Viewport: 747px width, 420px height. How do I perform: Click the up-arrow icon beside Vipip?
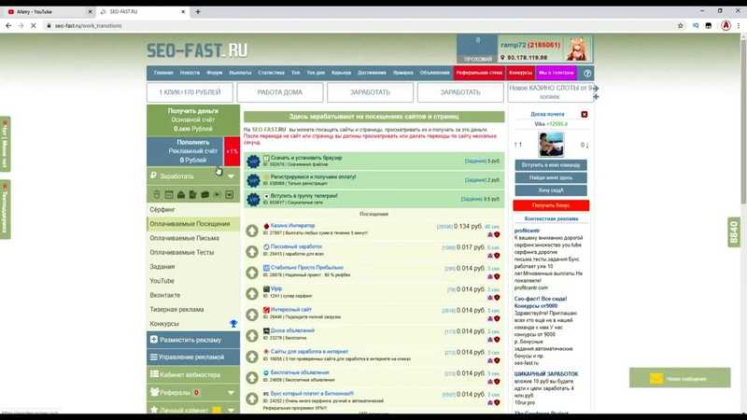(252, 294)
